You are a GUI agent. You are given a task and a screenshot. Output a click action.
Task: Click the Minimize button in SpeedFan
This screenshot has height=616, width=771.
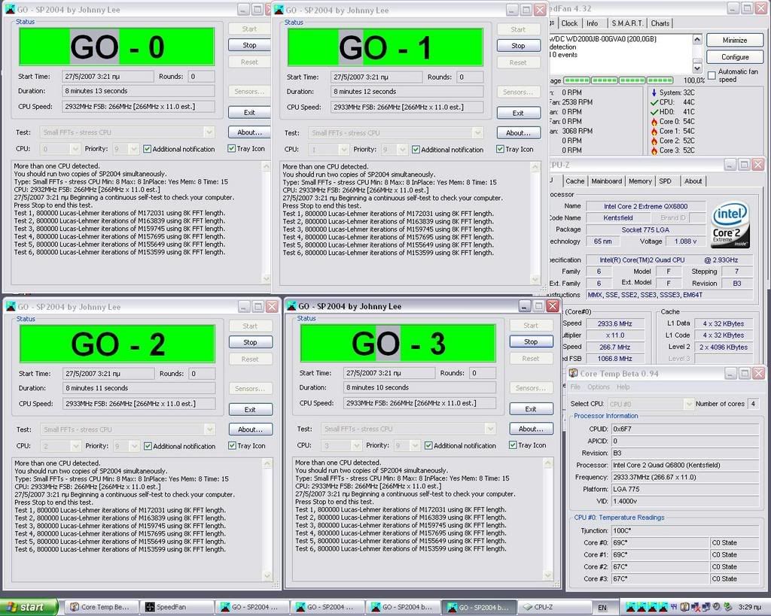point(735,41)
